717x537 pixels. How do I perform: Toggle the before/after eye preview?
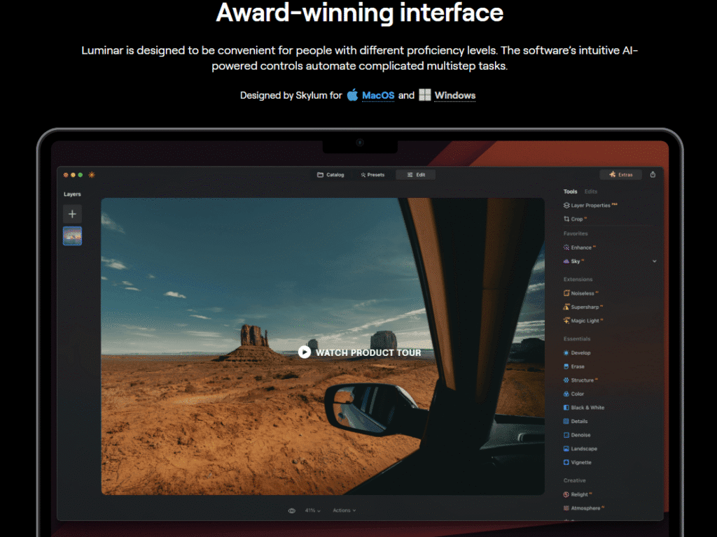[x=292, y=510]
